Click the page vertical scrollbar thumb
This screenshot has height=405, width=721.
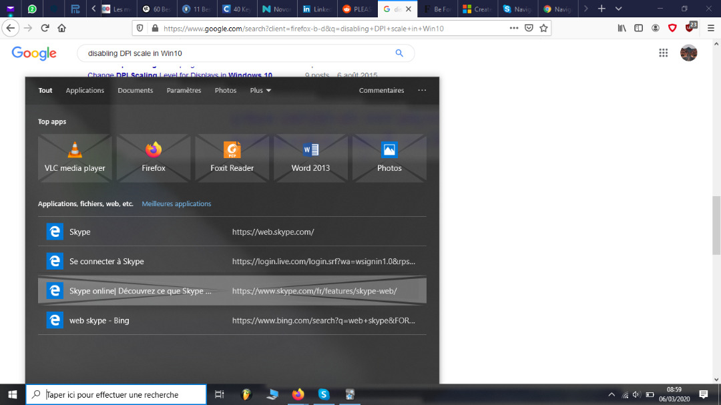[x=716, y=226]
